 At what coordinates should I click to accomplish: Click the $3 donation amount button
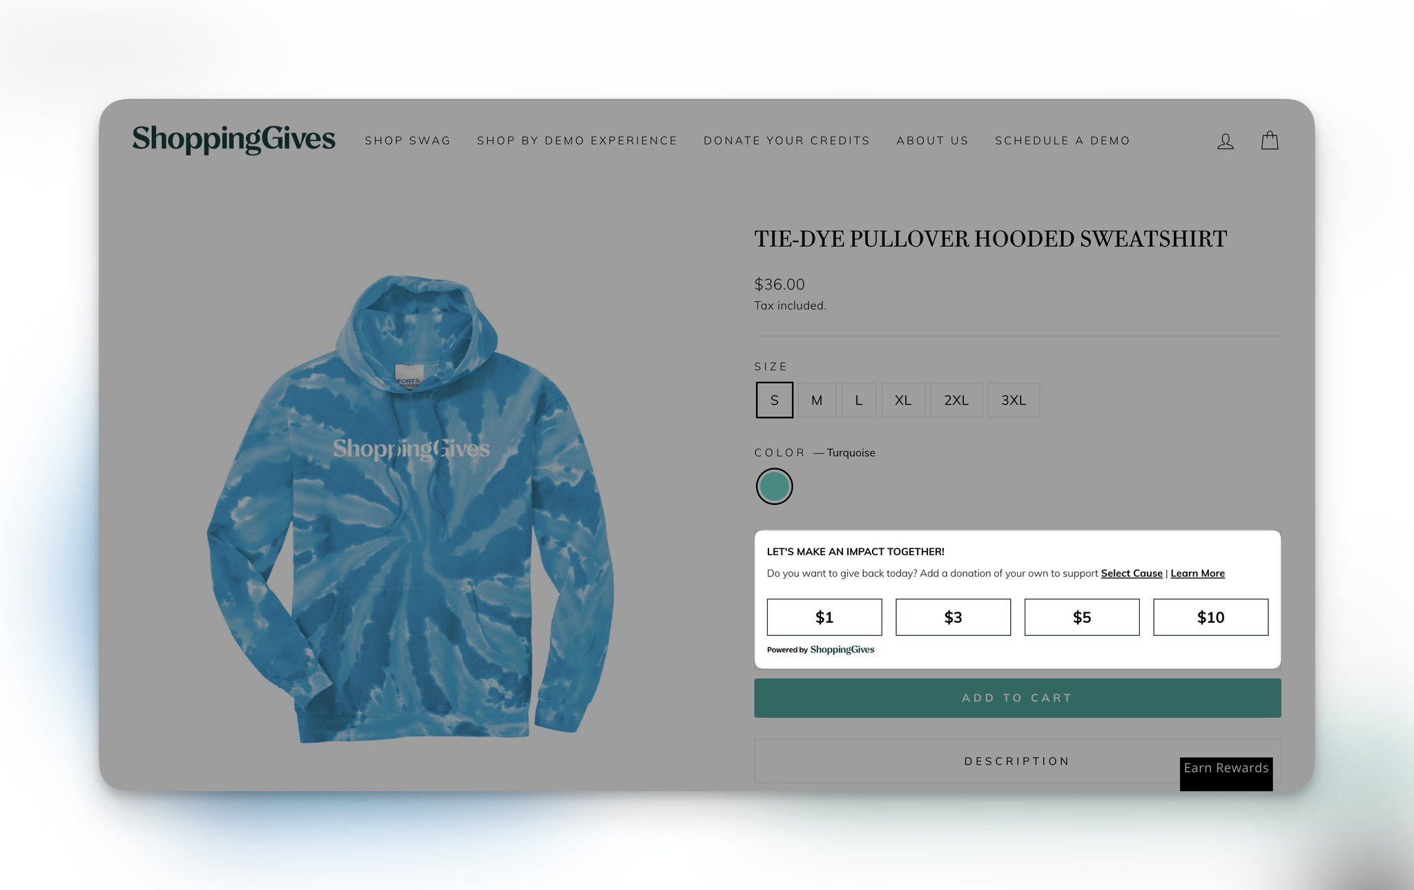click(953, 616)
